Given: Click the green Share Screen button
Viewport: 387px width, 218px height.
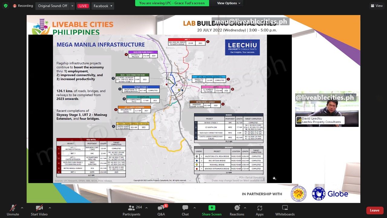Looking at the screenshot, I should (x=212, y=210).
